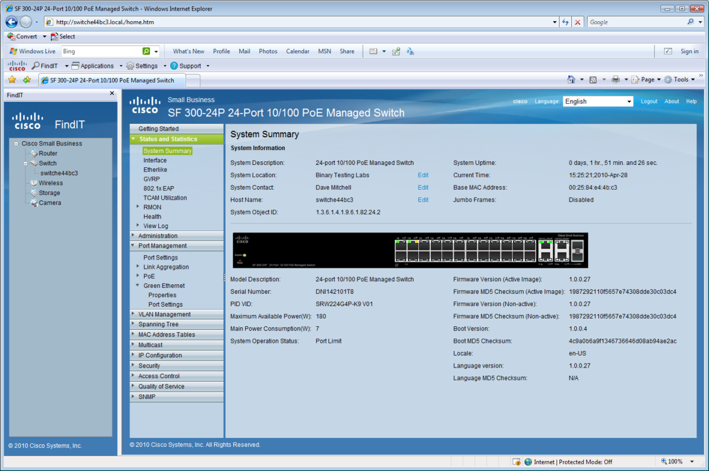Open Support via its question mark icon
Viewport: 709px width, 471px height.
[x=174, y=66]
